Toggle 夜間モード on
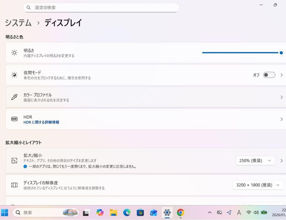Screen dimensions: 286x220 click(x=269, y=75)
